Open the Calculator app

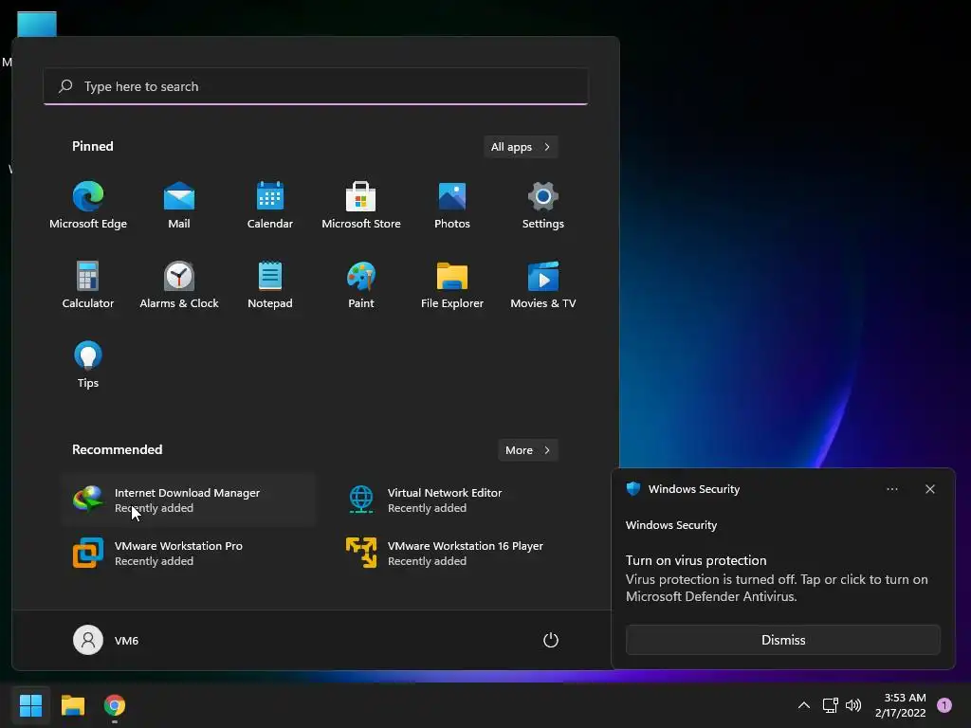[x=88, y=284]
